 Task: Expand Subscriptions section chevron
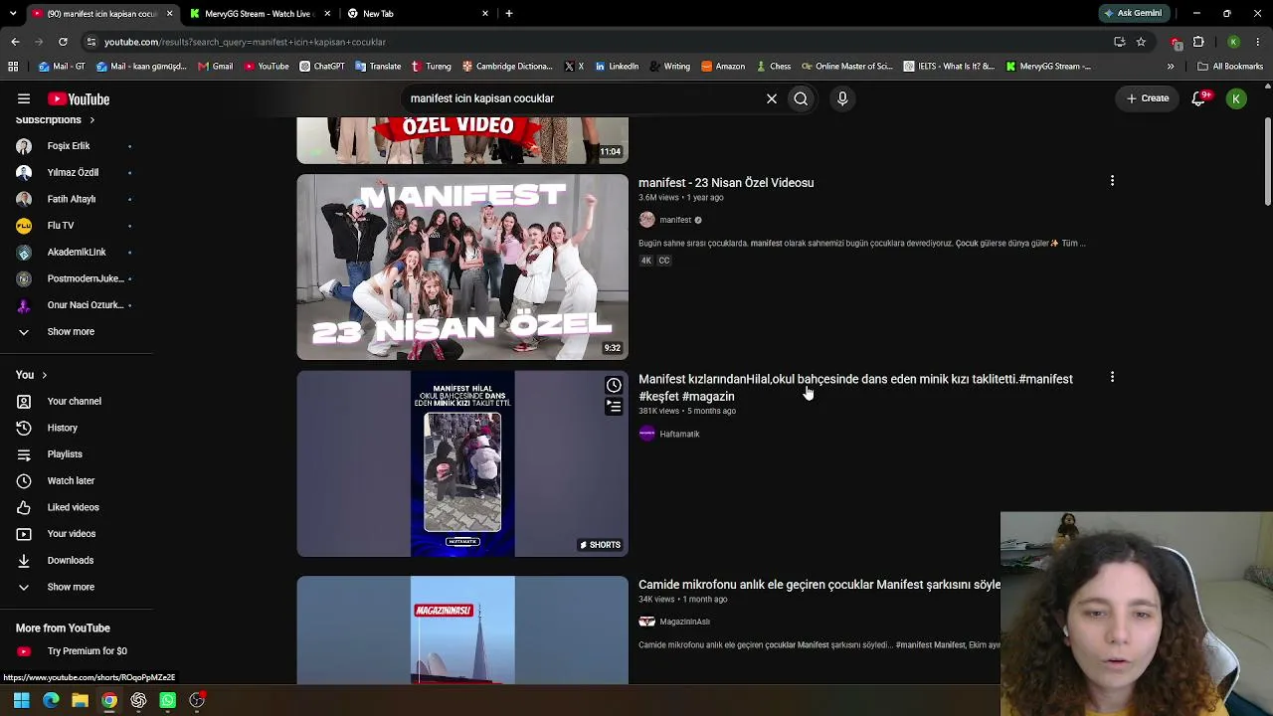click(91, 120)
